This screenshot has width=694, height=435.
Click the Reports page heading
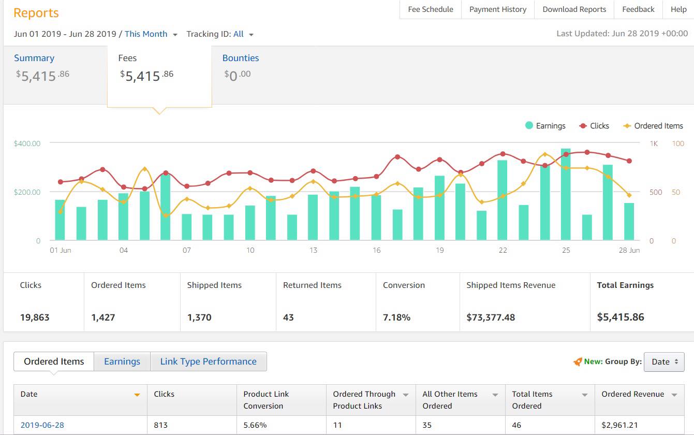click(x=36, y=13)
